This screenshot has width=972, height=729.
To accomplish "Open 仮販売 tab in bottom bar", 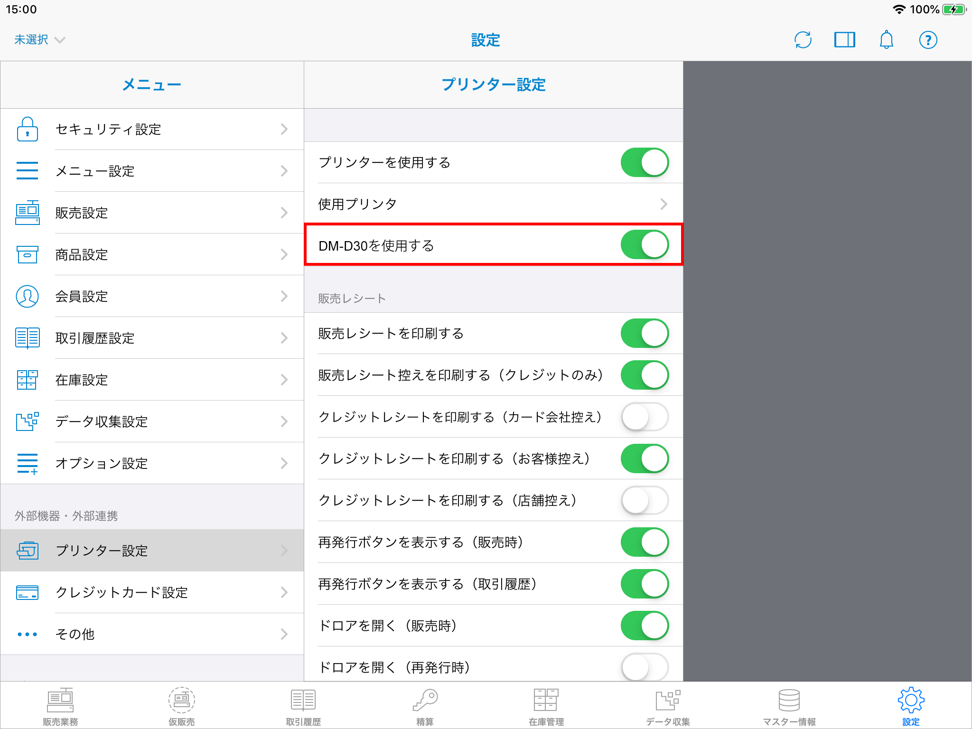I will pyautogui.click(x=182, y=707).
